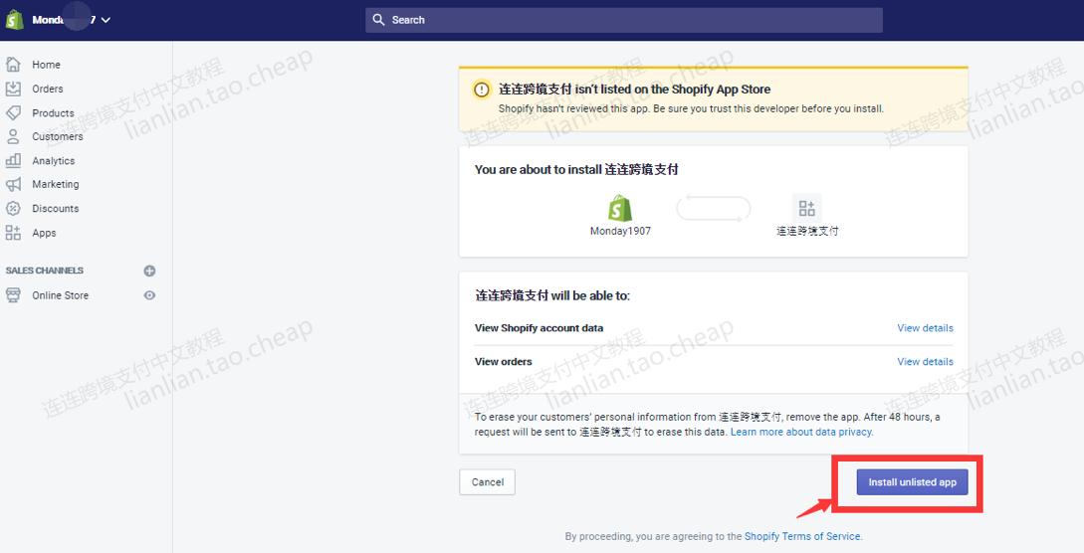Click the search magnifier icon

point(378,20)
